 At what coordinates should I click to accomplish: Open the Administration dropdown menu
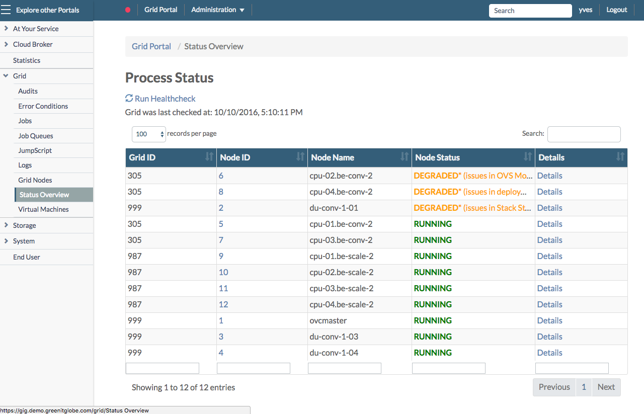218,10
